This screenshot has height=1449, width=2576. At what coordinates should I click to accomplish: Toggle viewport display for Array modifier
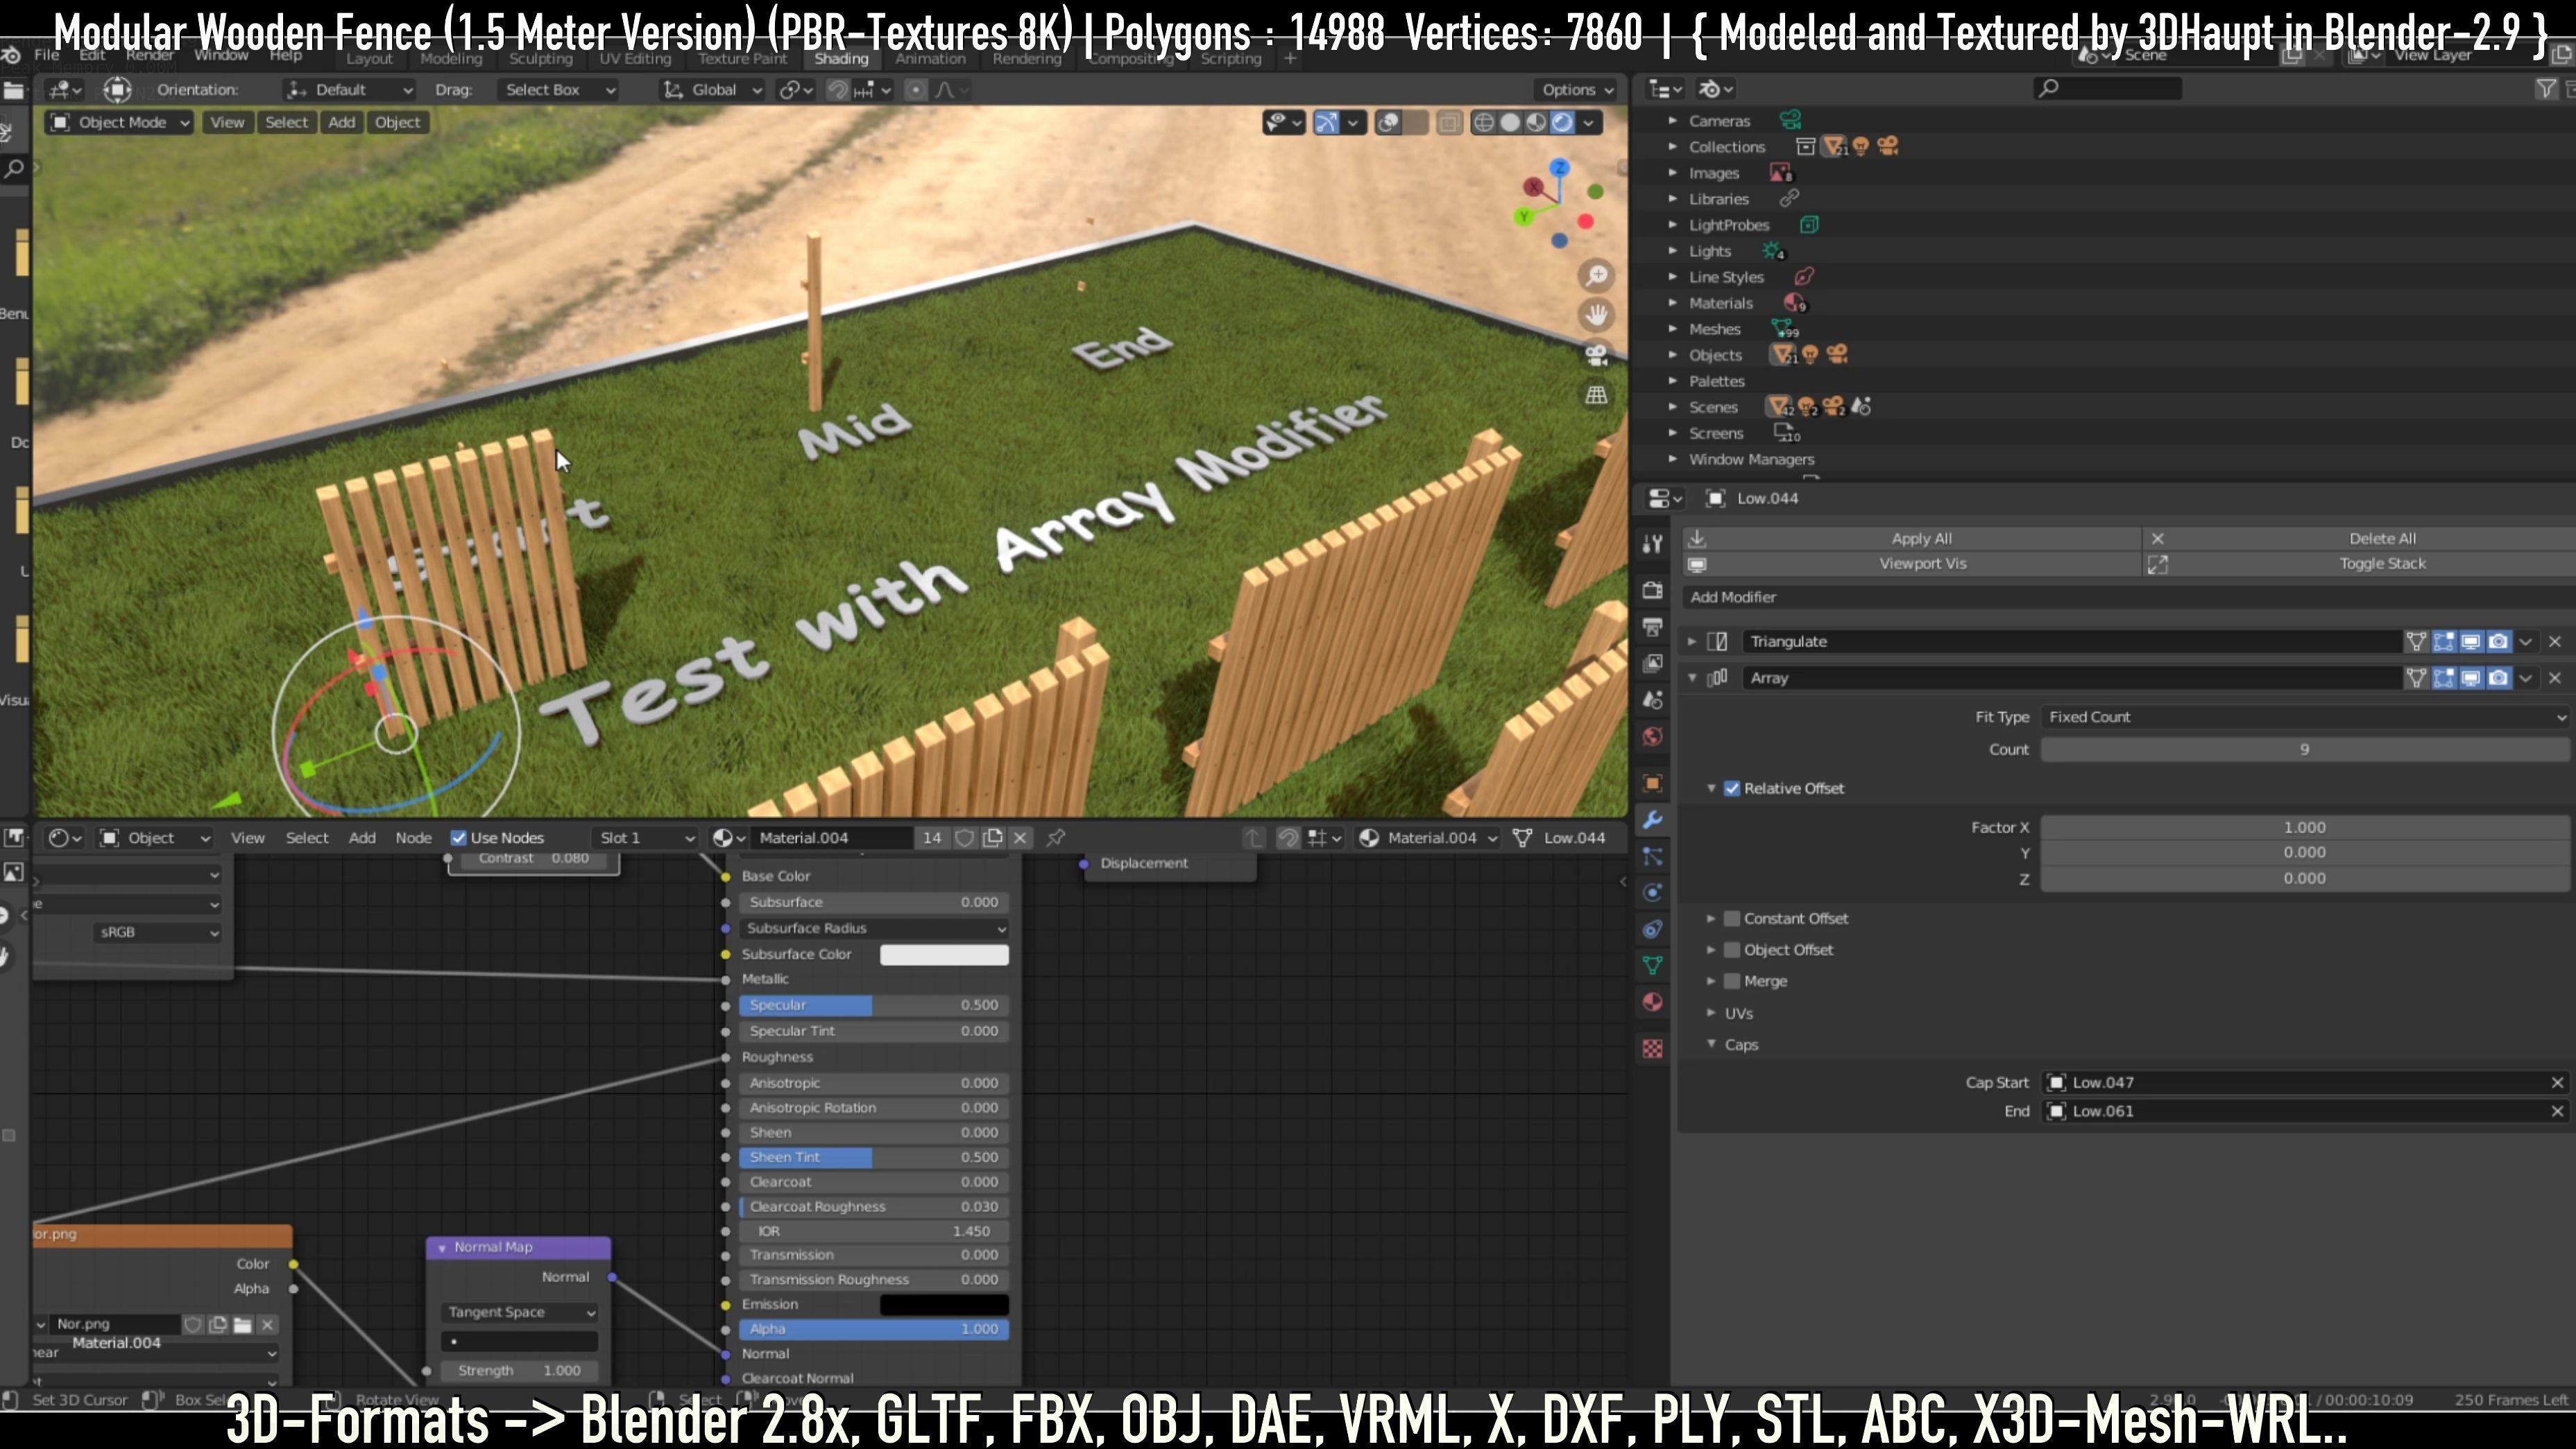2471,677
